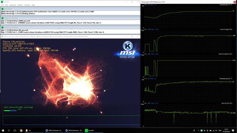Open Task View from the taskbar
The image size is (237, 133).
[x=15, y=130]
